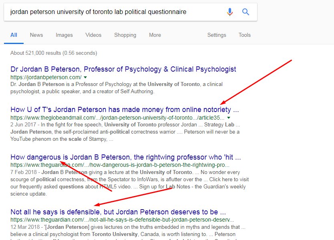Expand dropdown arrow beside theglobeandmail.com URL

tap(229, 118)
